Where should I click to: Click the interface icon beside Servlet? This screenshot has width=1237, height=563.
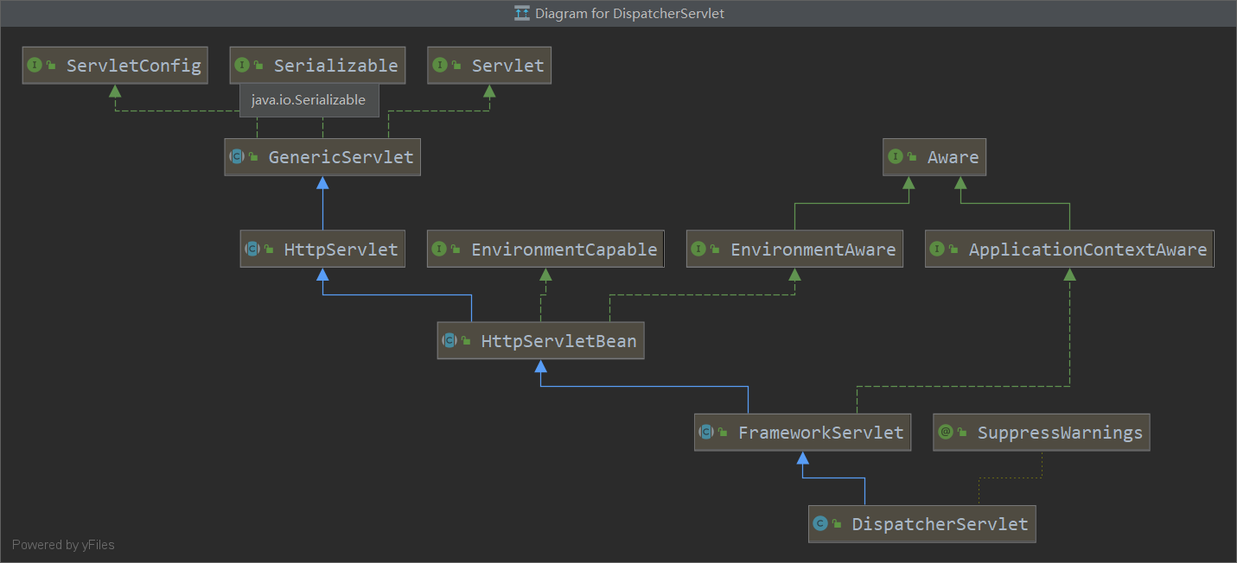(x=440, y=65)
